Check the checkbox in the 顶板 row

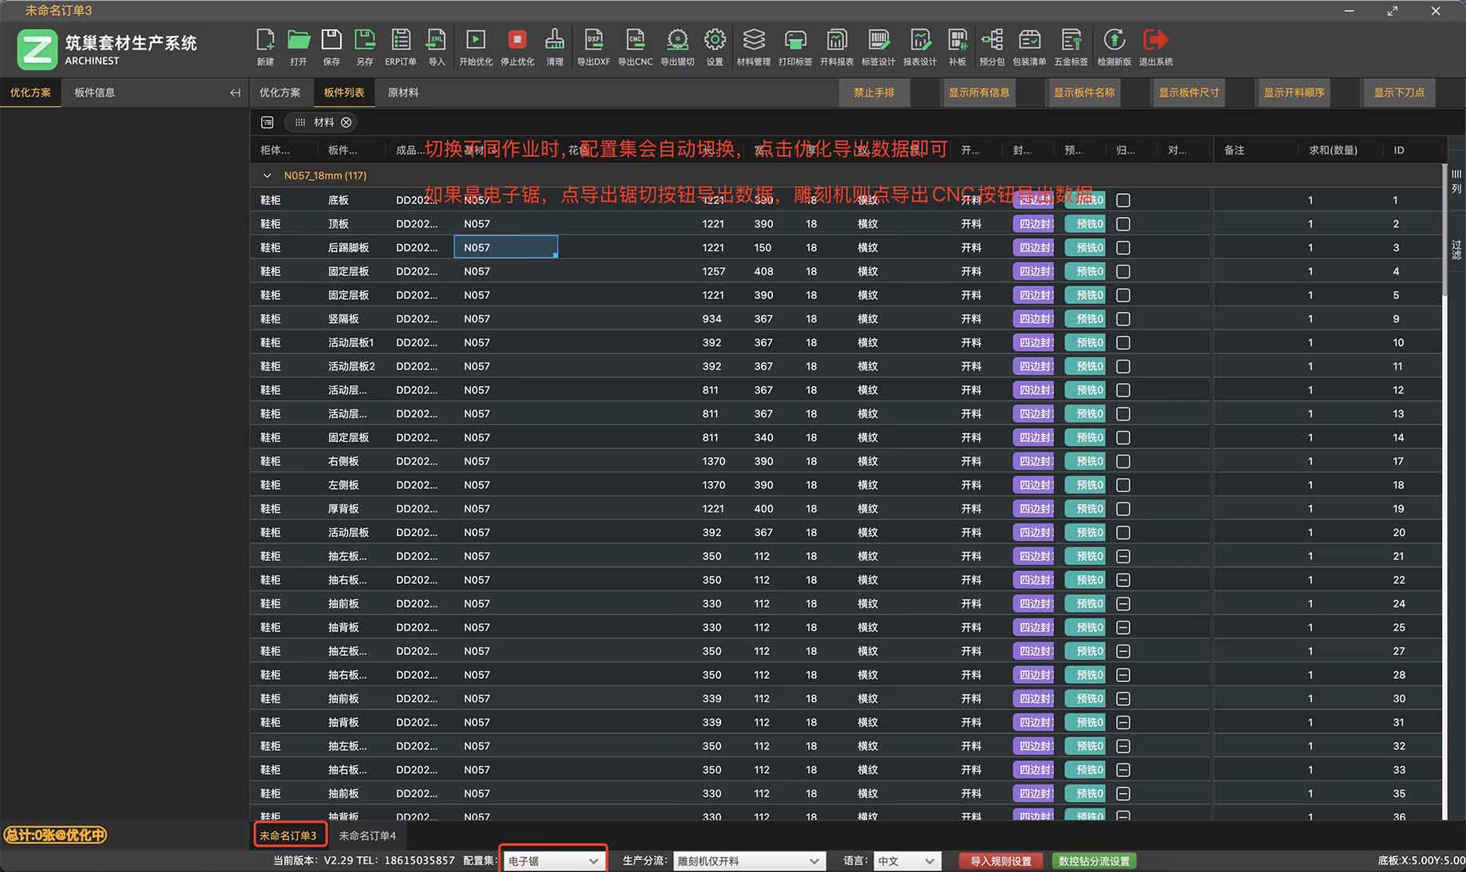click(x=1123, y=224)
